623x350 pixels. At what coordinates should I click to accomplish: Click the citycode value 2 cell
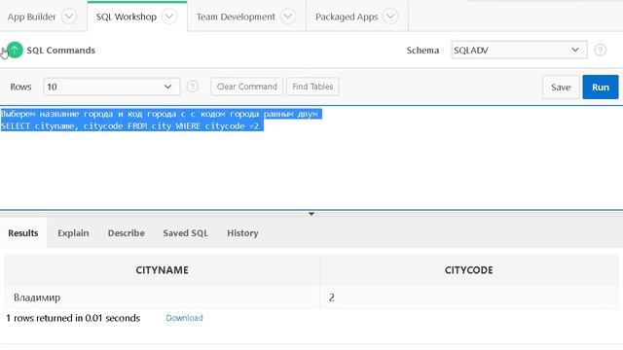pyautogui.click(x=469, y=297)
